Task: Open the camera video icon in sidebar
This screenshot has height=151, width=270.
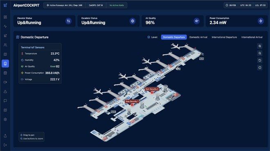Action: point(5,82)
